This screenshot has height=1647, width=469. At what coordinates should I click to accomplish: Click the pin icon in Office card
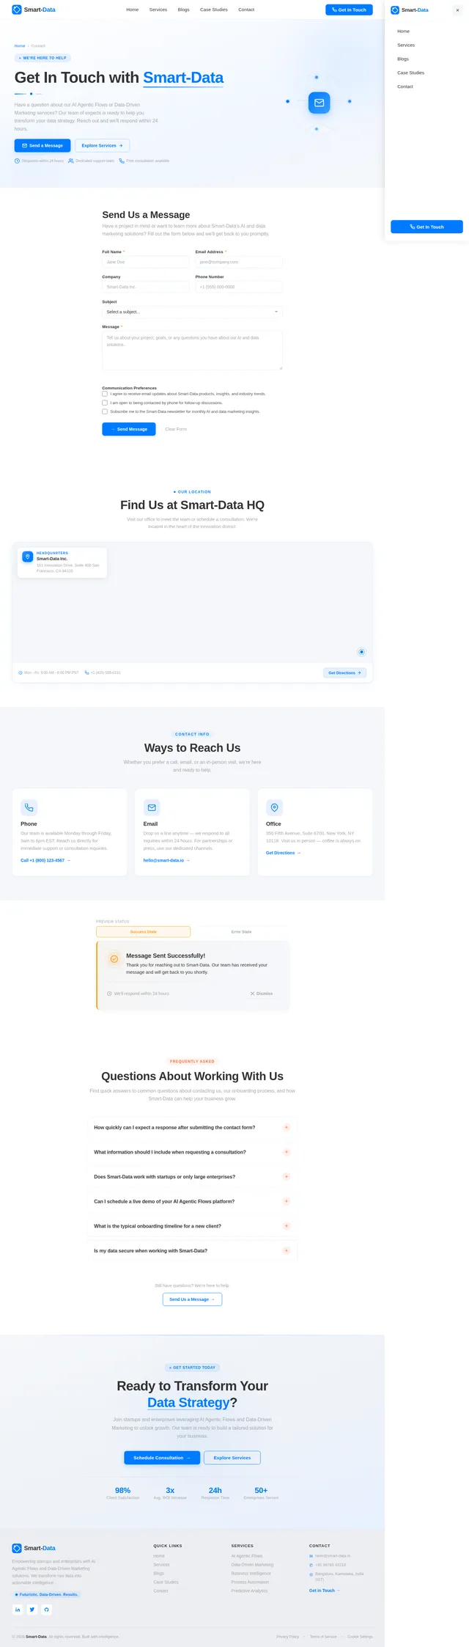274,807
